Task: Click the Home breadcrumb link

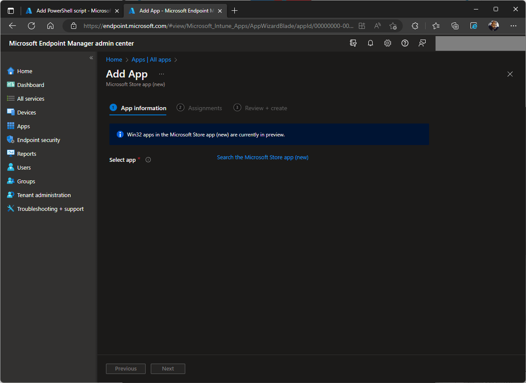Action: 114,60
